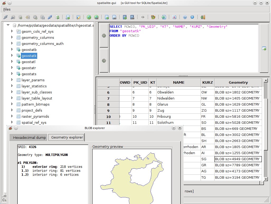Image resolution: width=271 pixels, height=204 pixels.
Task: Click the letter A charset toolbar icon
Action: (x=174, y=17)
